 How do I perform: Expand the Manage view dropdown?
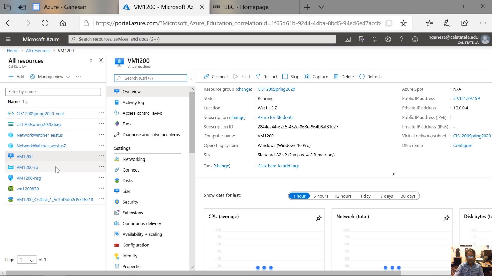coord(50,77)
